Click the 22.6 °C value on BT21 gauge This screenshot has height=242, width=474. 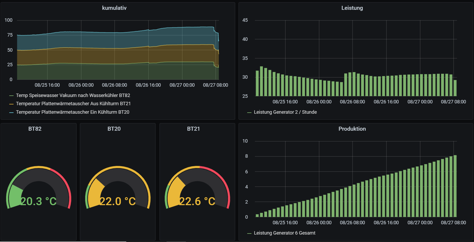(x=197, y=201)
